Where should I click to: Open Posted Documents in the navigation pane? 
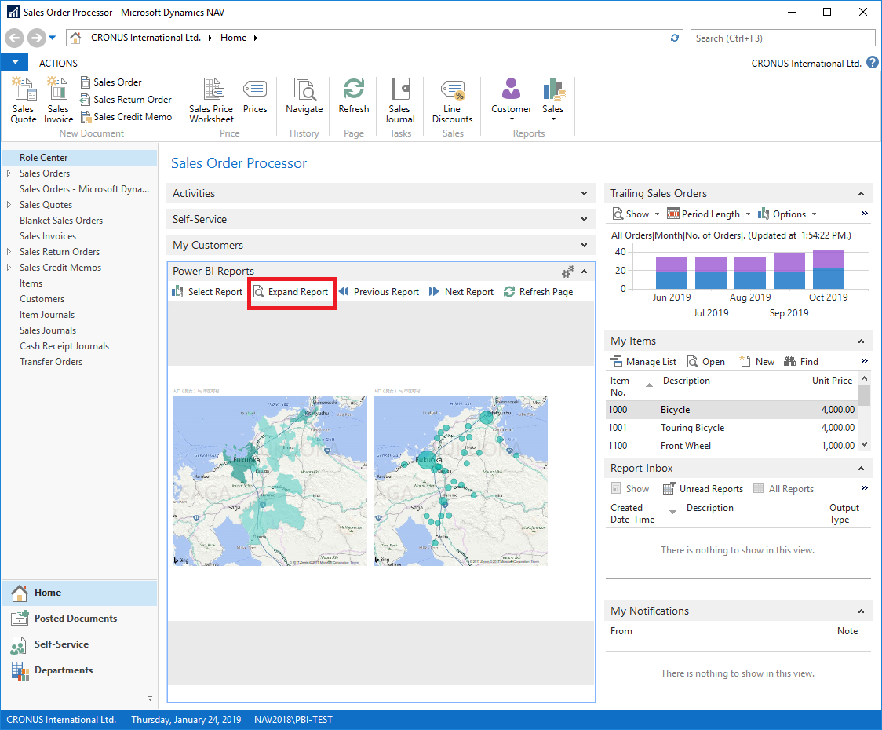click(x=75, y=619)
